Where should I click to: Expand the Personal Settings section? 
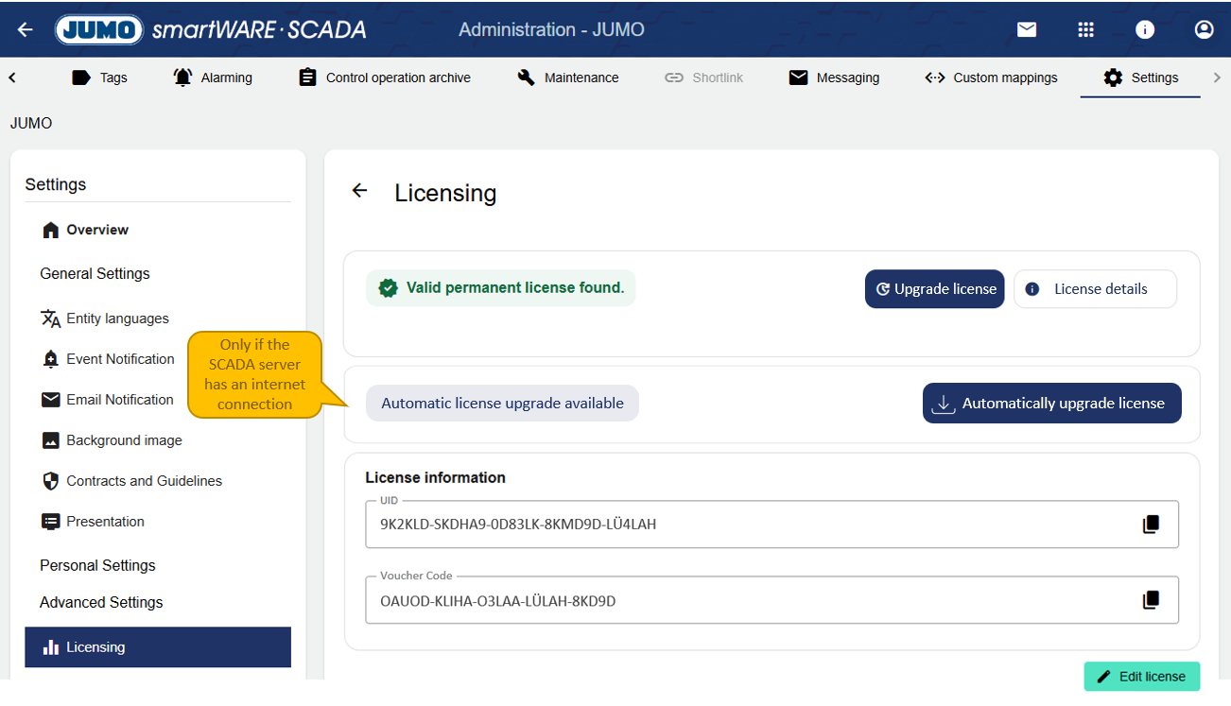click(97, 565)
